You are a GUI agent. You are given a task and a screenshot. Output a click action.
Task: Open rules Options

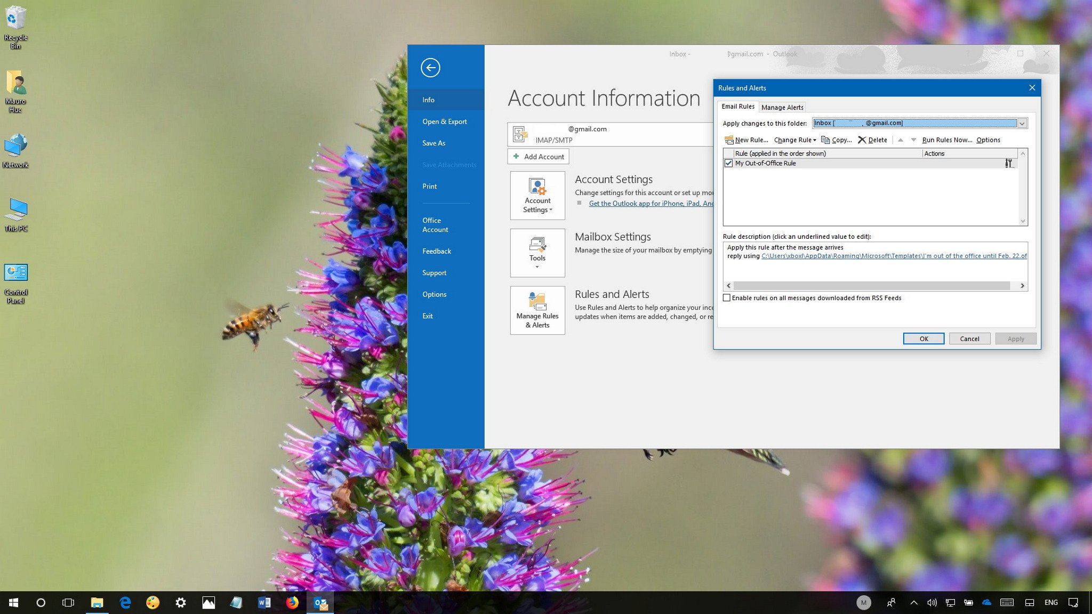point(988,140)
